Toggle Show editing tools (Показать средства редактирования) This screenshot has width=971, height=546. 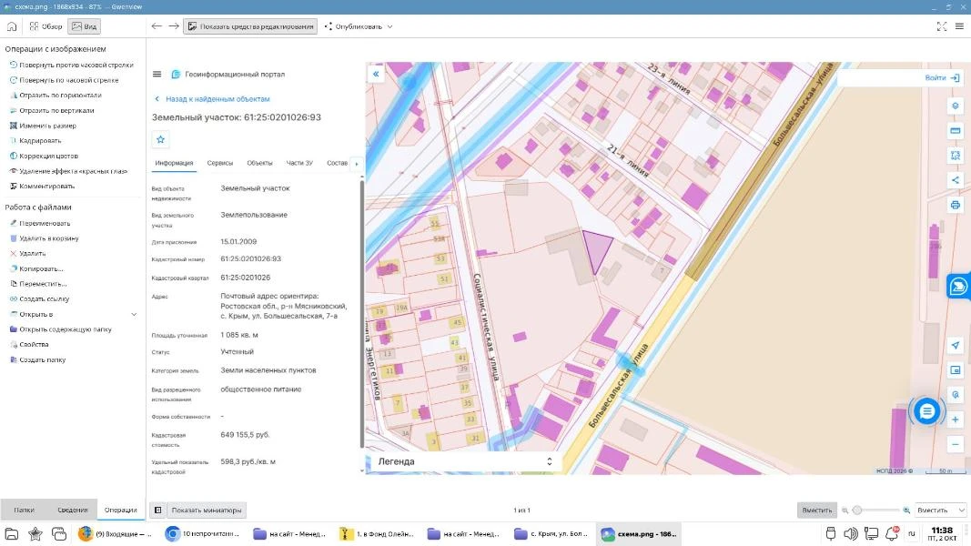(x=250, y=26)
